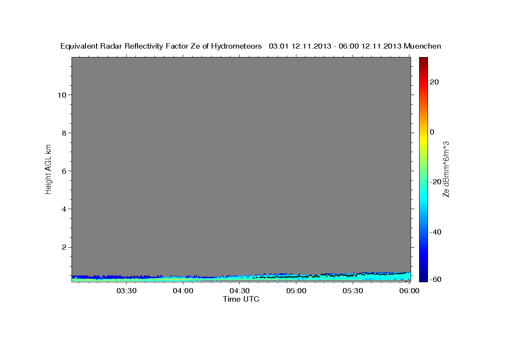Click the 04:00 time tick label
This screenshot has height=338, width=508.
(183, 291)
